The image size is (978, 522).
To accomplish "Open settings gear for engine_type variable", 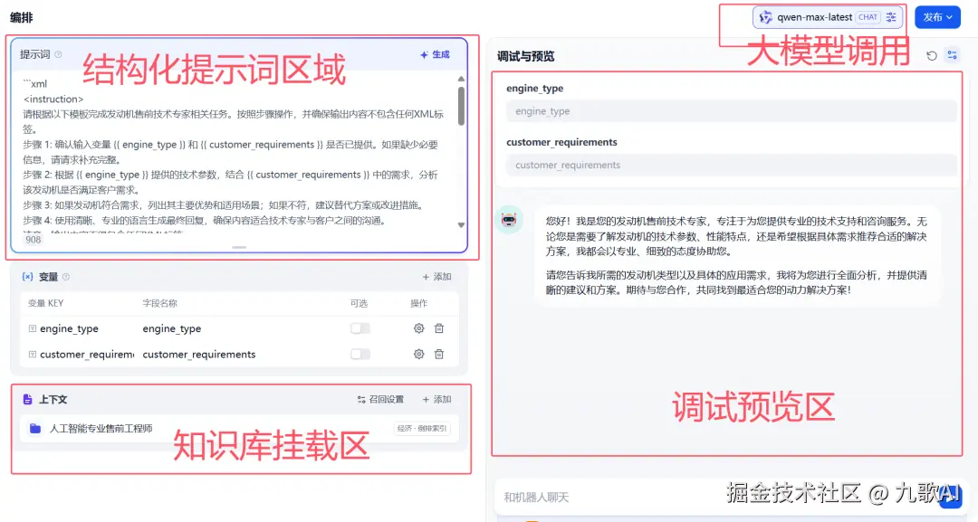I will click(418, 328).
